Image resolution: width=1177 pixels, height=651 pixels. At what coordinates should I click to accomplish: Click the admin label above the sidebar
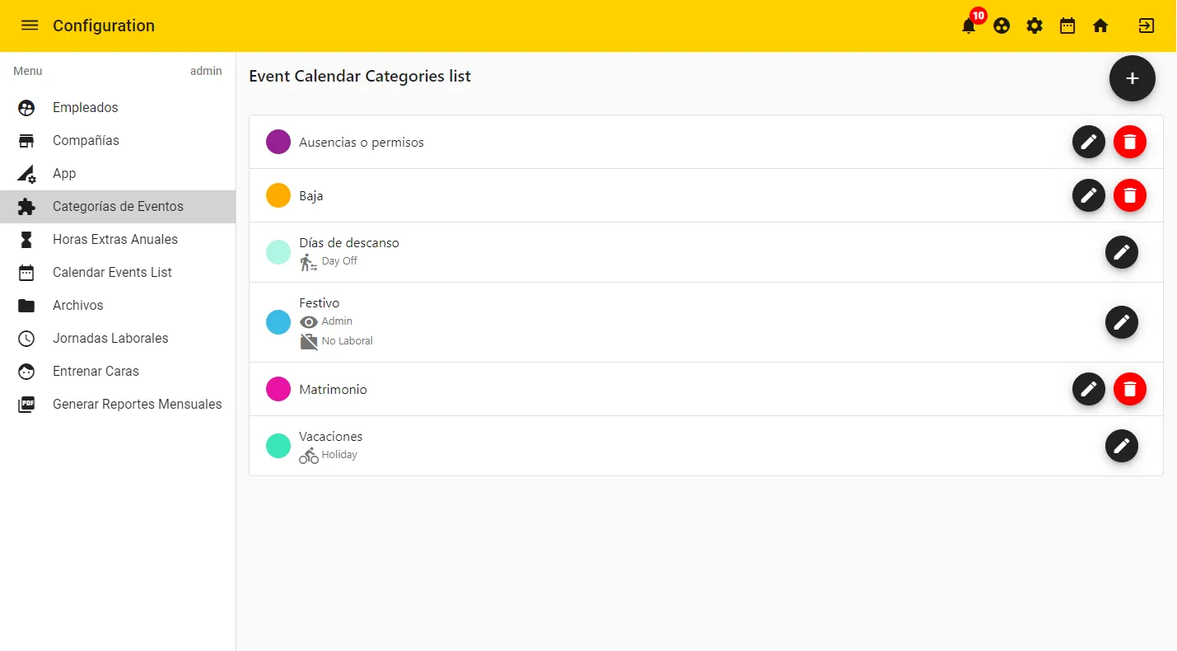coord(206,71)
